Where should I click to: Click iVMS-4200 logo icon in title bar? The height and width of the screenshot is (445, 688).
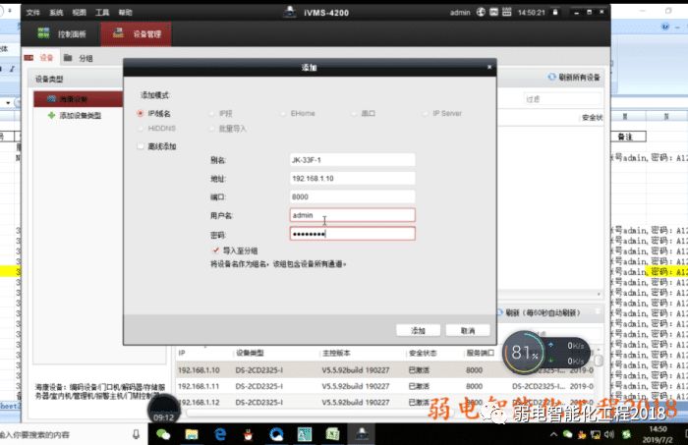[290, 12]
